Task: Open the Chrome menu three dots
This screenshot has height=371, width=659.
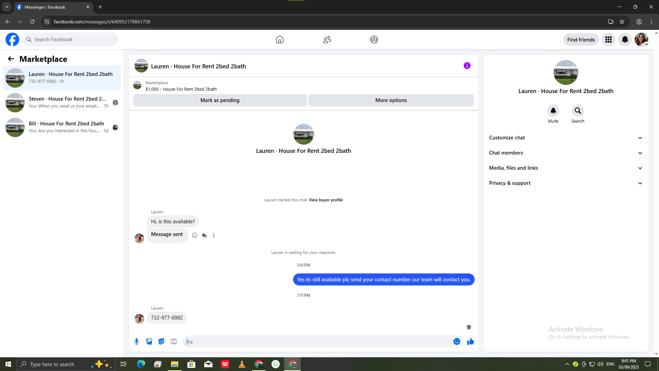Action: 651,22
